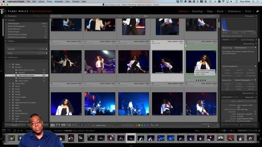Open People view from toolbar
The image size is (262, 147).
[75, 125]
